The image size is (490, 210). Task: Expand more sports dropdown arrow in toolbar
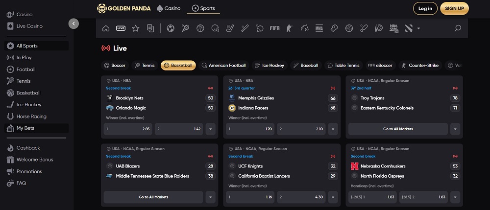(418, 29)
